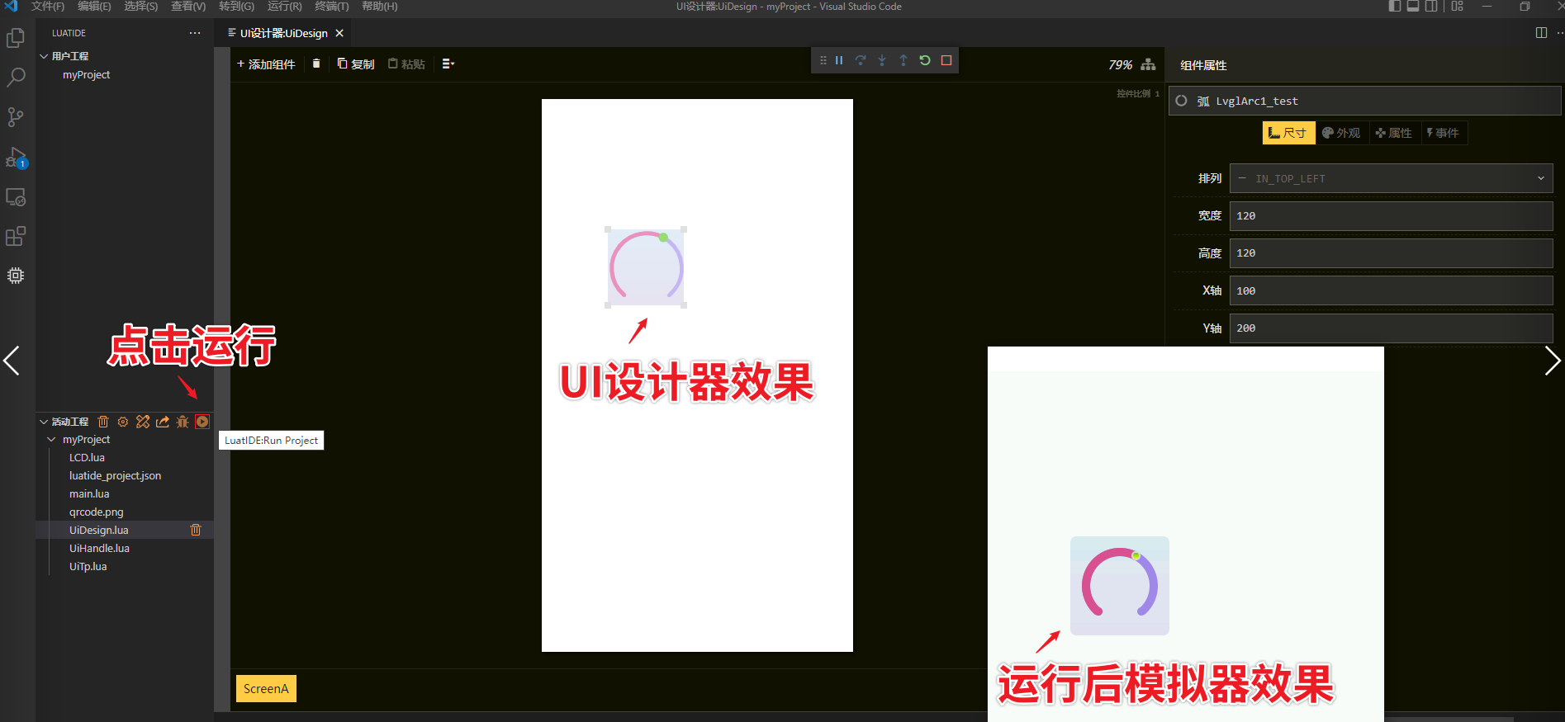Pause the debug session
The width and height of the screenshot is (1565, 722).
tap(839, 60)
